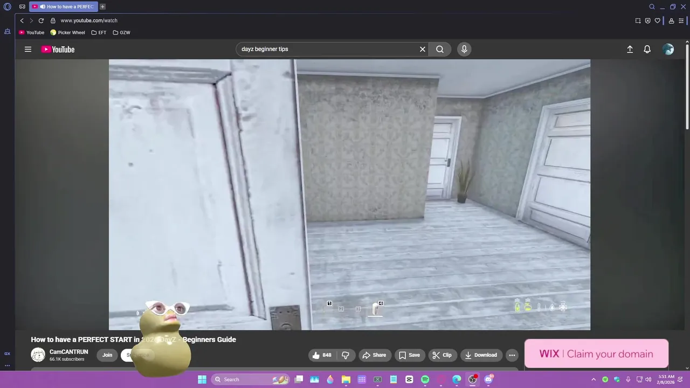Open the YouTube bookmark
690x388 pixels.
point(31,32)
